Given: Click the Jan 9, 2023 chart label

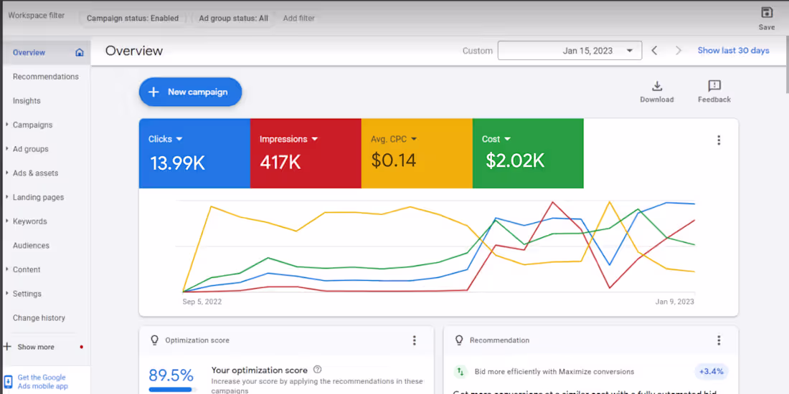Looking at the screenshot, I should click(x=675, y=302).
